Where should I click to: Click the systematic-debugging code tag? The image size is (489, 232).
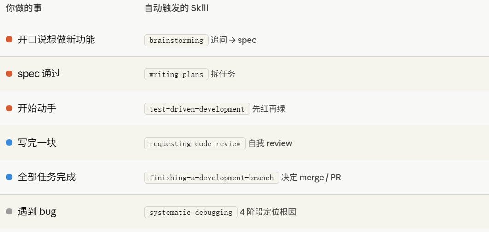191,212
